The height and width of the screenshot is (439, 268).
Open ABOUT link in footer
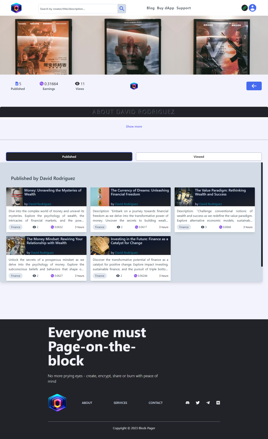pos(87,403)
